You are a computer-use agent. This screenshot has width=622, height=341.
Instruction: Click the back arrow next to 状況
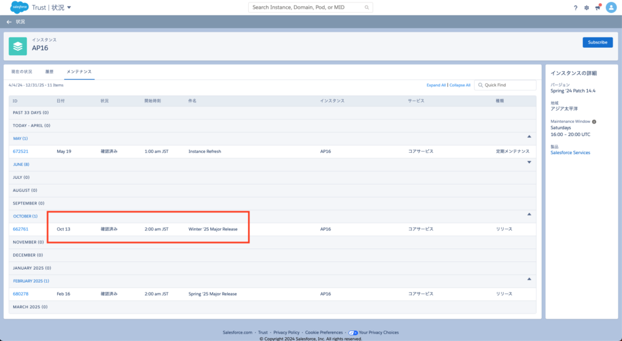(x=9, y=22)
